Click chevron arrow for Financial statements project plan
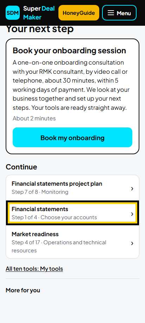The image size is (145, 323). point(132,189)
